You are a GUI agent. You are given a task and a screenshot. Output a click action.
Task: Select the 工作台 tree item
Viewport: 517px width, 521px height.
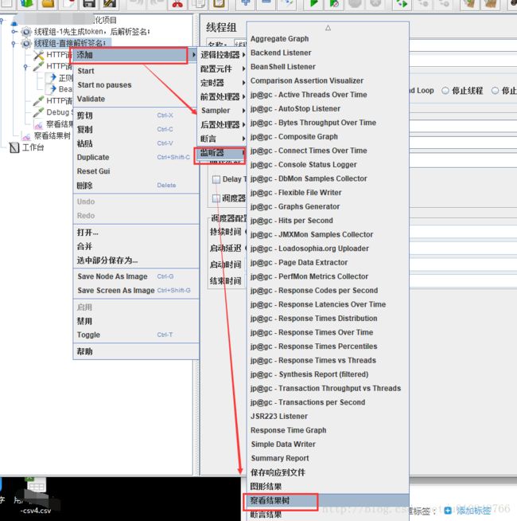point(33,147)
